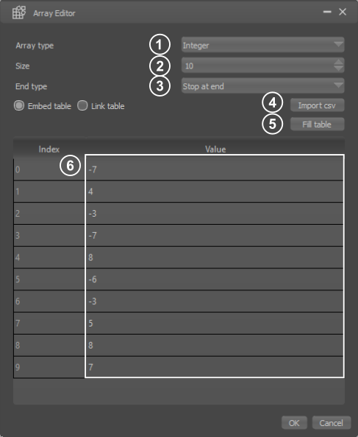358x437 pixels.
Task: Click the Array Editor grid icon
Action: pos(19,13)
